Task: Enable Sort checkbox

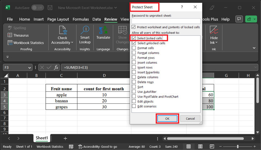Action: click(x=134, y=87)
